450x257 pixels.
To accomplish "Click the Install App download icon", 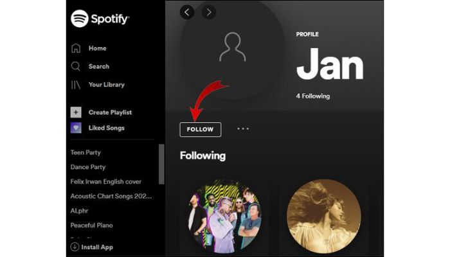I will click(x=75, y=247).
